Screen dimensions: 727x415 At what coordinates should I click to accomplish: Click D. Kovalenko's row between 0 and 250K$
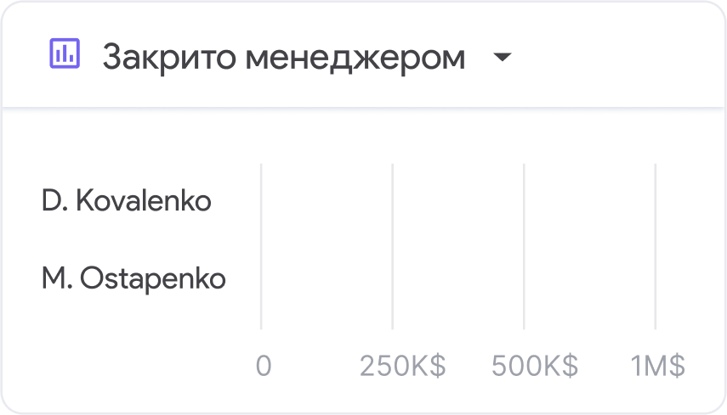click(x=327, y=202)
